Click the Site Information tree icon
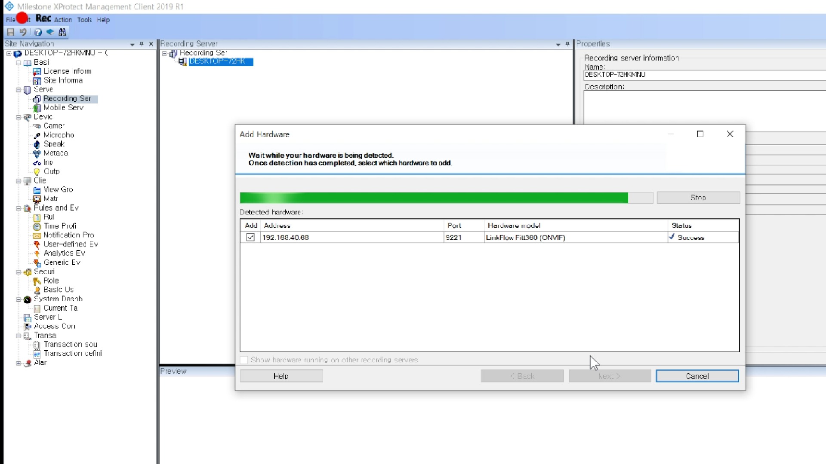826x464 pixels. [37, 81]
